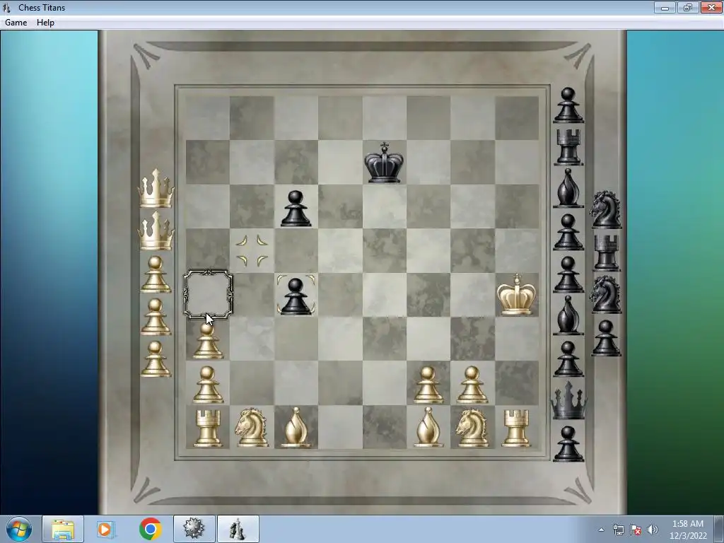Close the Chess Titans window

tap(711, 7)
